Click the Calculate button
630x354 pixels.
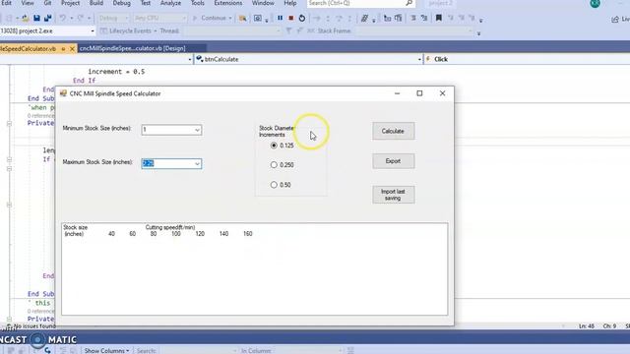[x=393, y=131]
